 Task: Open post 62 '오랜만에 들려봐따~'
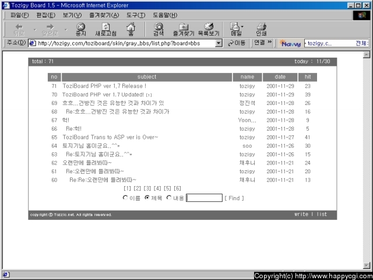pyautogui.click(x=87, y=163)
